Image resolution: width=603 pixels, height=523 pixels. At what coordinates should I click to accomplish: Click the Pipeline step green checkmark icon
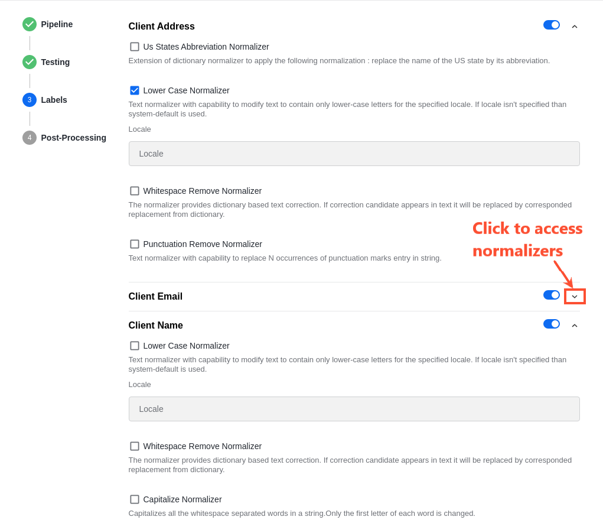30,24
